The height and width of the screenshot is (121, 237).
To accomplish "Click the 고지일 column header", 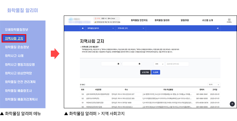I will click(215, 90).
